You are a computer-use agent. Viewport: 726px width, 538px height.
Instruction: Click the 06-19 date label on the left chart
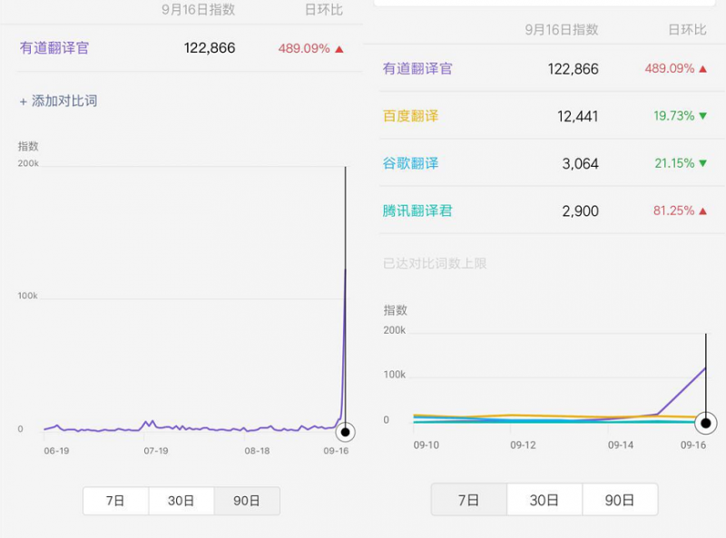click(56, 451)
